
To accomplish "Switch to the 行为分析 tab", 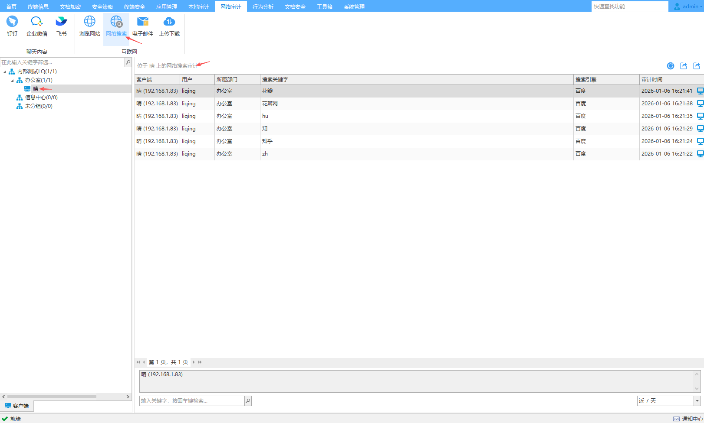I will coord(263,7).
